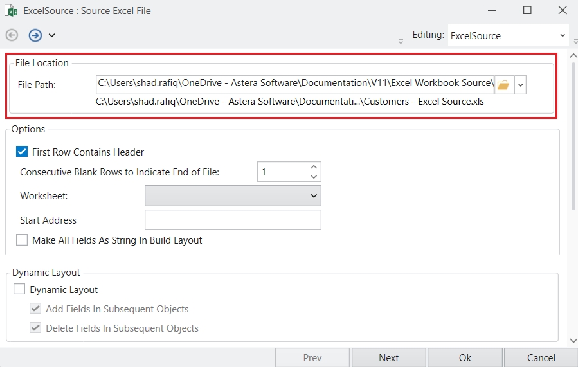Toggle Delete Fields In Subsequent Objects

click(x=35, y=328)
